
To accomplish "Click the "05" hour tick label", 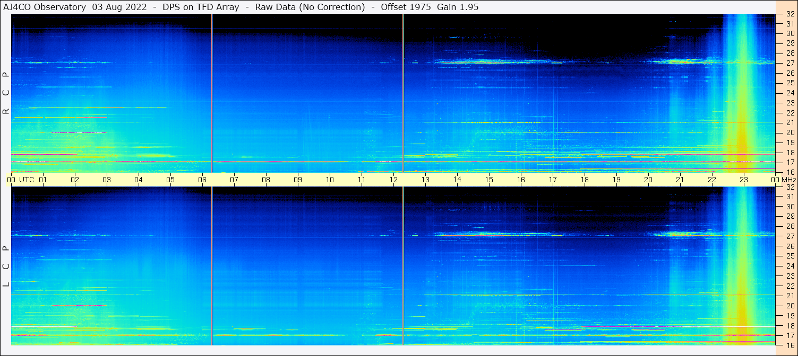I will (x=170, y=180).
